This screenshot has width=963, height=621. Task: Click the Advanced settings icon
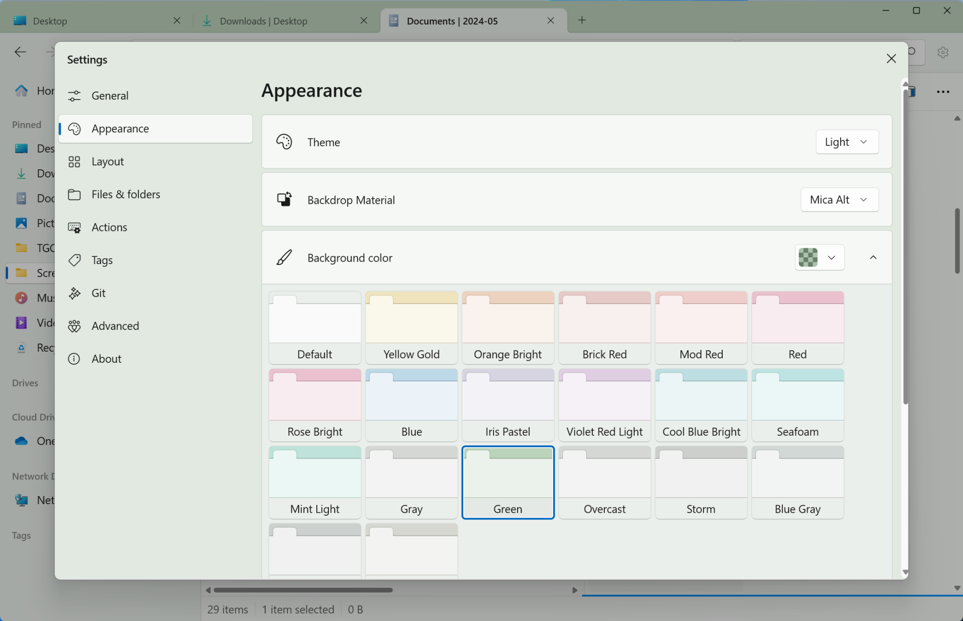[x=74, y=326]
